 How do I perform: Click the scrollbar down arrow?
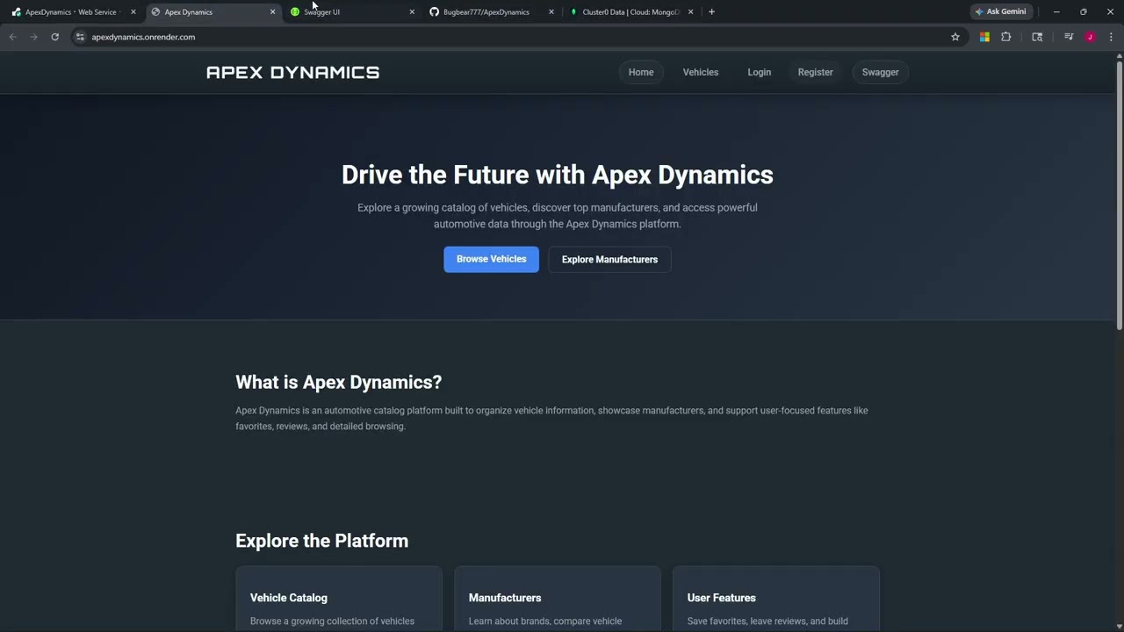click(x=1119, y=627)
